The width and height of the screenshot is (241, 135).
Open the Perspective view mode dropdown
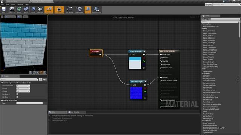click(10, 17)
